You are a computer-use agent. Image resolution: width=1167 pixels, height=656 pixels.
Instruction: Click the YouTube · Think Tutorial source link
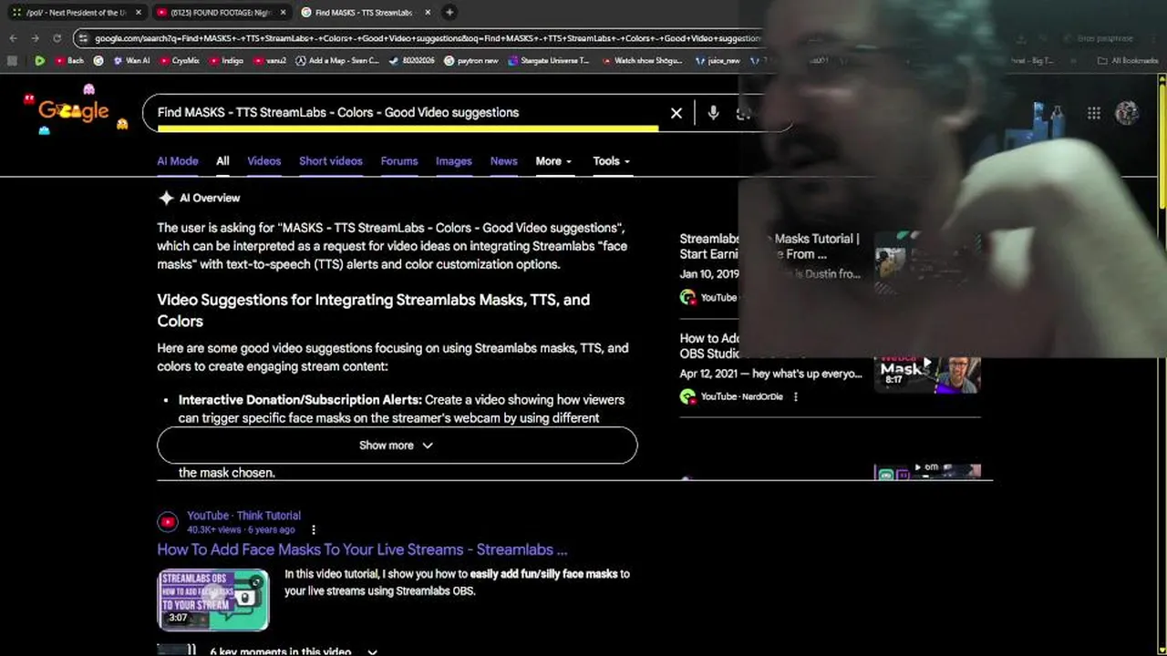pyautogui.click(x=243, y=516)
